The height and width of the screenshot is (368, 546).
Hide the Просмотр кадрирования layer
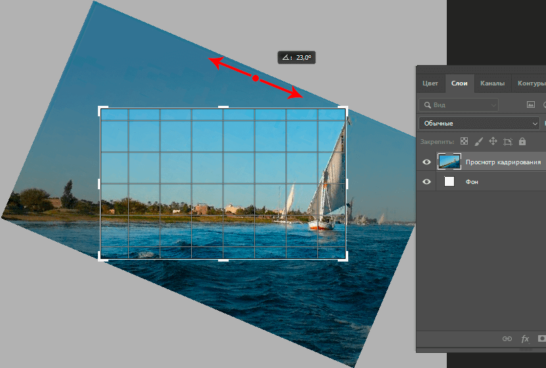[427, 162]
